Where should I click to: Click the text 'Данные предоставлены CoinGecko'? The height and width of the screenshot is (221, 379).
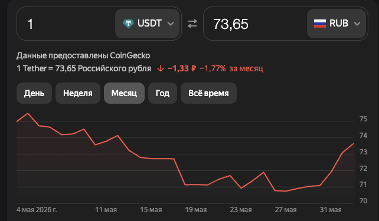coord(83,56)
